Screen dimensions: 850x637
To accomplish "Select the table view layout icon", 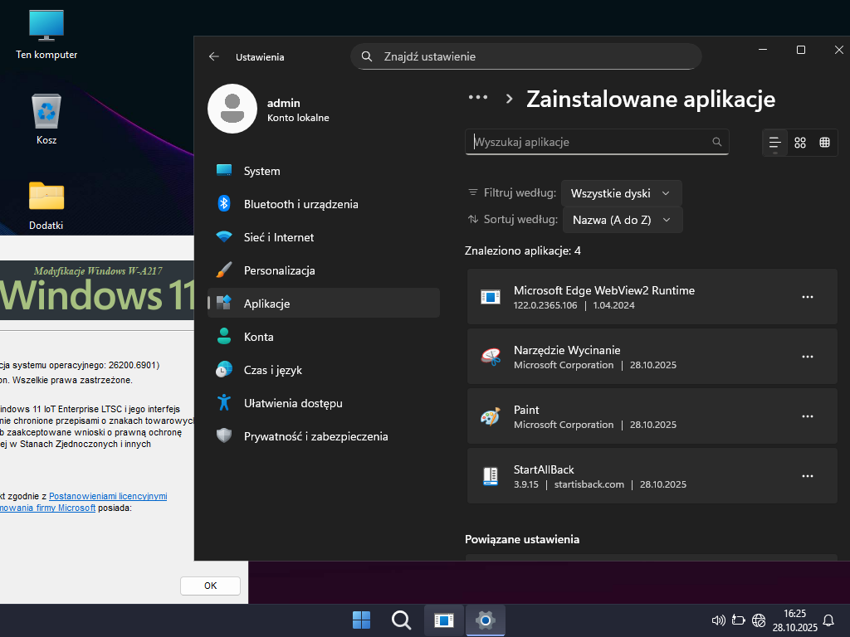I will click(824, 143).
